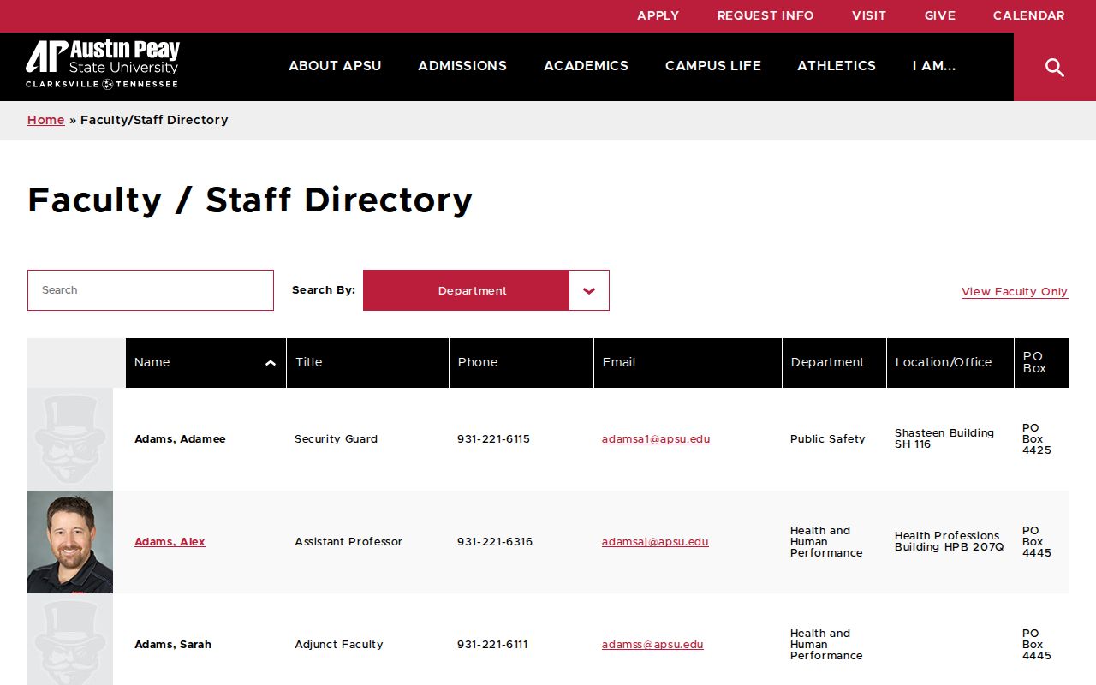Click PO Box 4445 in Alex Adams's row
The image size is (1096, 685).
click(x=1037, y=542)
